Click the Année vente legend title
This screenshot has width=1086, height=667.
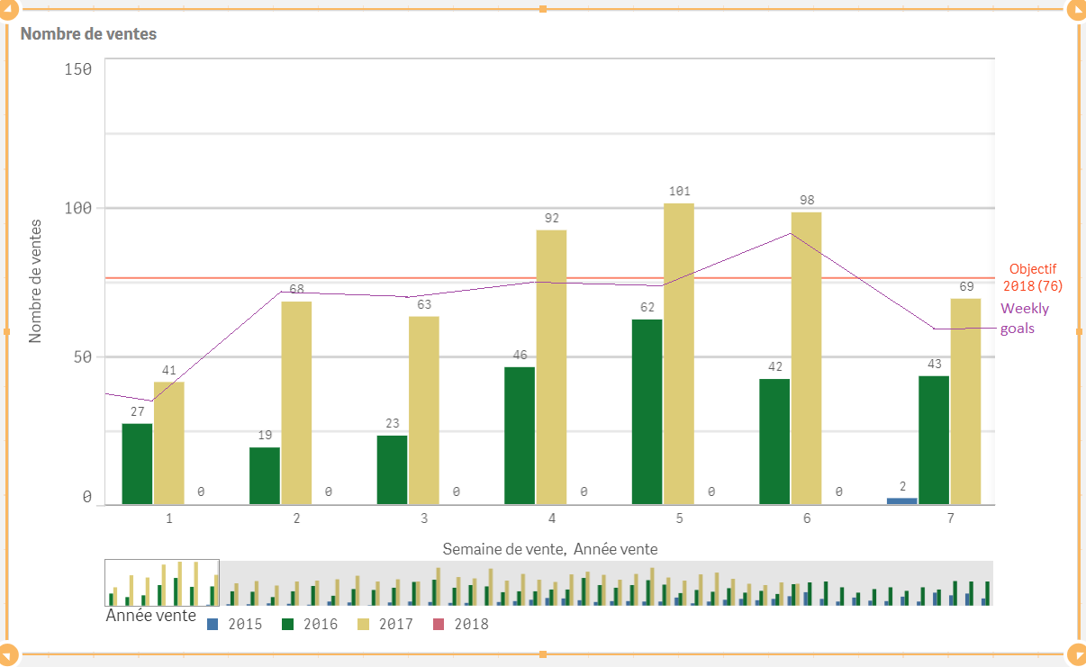tap(150, 616)
